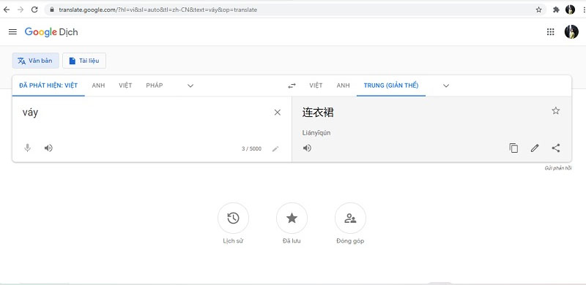Open the Google account avatar
586x285 pixels.
[571, 31]
